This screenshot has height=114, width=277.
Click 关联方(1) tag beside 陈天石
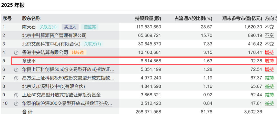tap(48, 27)
